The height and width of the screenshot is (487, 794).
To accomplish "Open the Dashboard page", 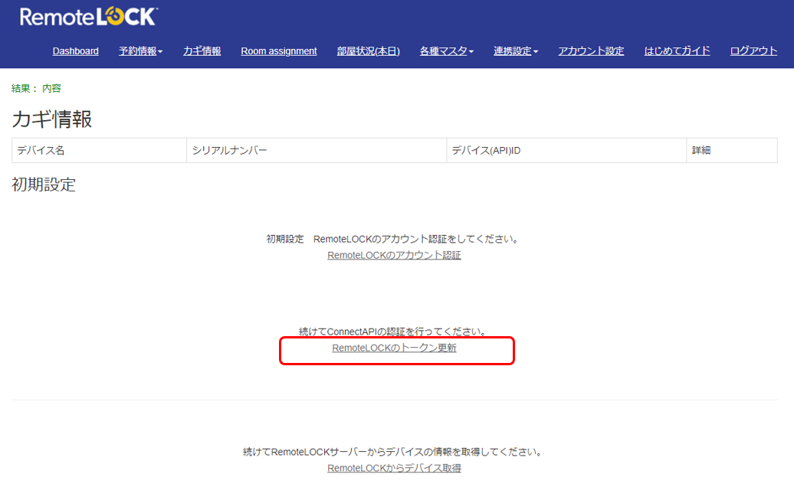I will [75, 51].
